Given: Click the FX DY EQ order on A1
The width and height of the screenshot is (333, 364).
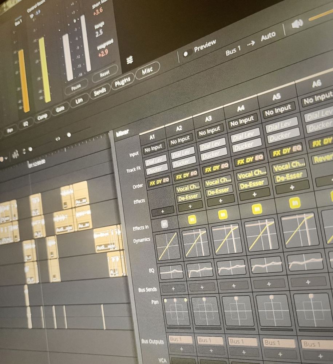Looking at the screenshot, I should tap(159, 182).
